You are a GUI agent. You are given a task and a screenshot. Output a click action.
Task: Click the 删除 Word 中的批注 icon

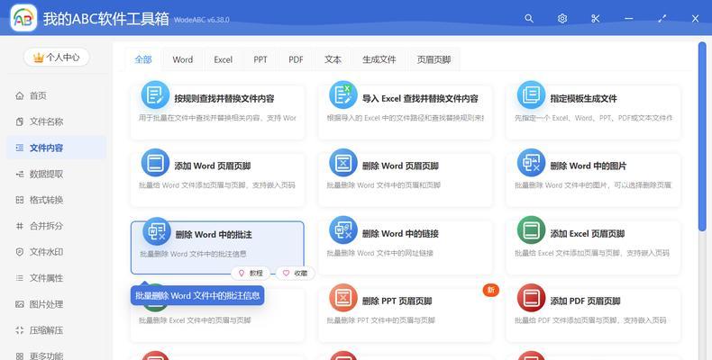pos(157,231)
